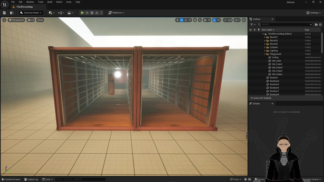Open the Selection Mode dropdown
Screen dimensions: 324x182
[x=31, y=13]
